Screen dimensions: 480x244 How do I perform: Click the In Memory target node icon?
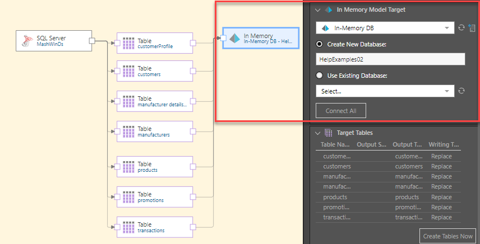coord(234,38)
